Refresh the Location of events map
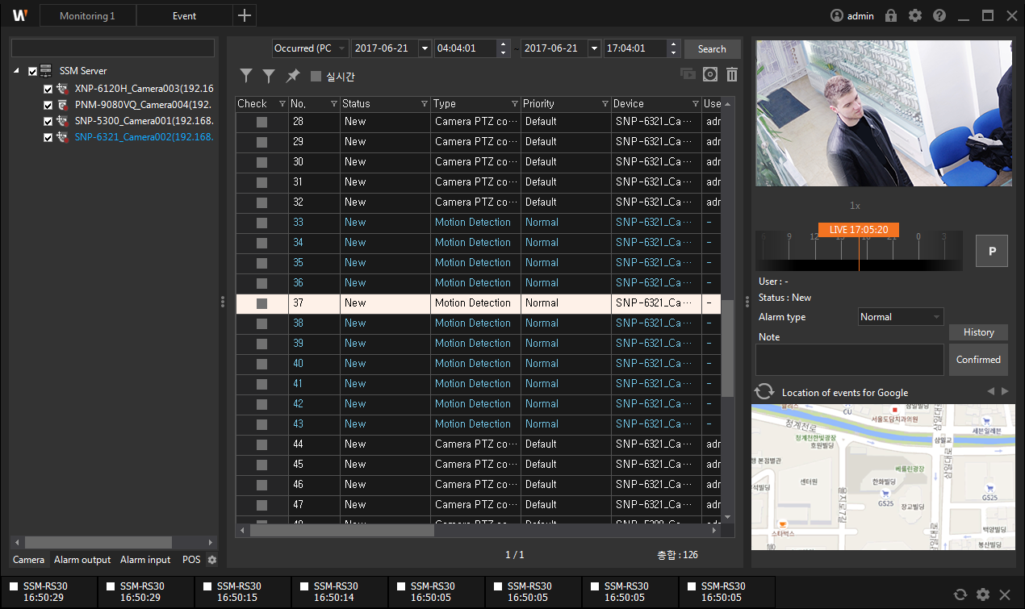Screen dimensions: 1025x609 [764, 392]
